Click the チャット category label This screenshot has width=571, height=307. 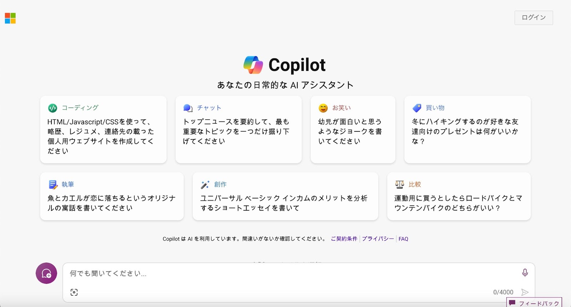209,108
